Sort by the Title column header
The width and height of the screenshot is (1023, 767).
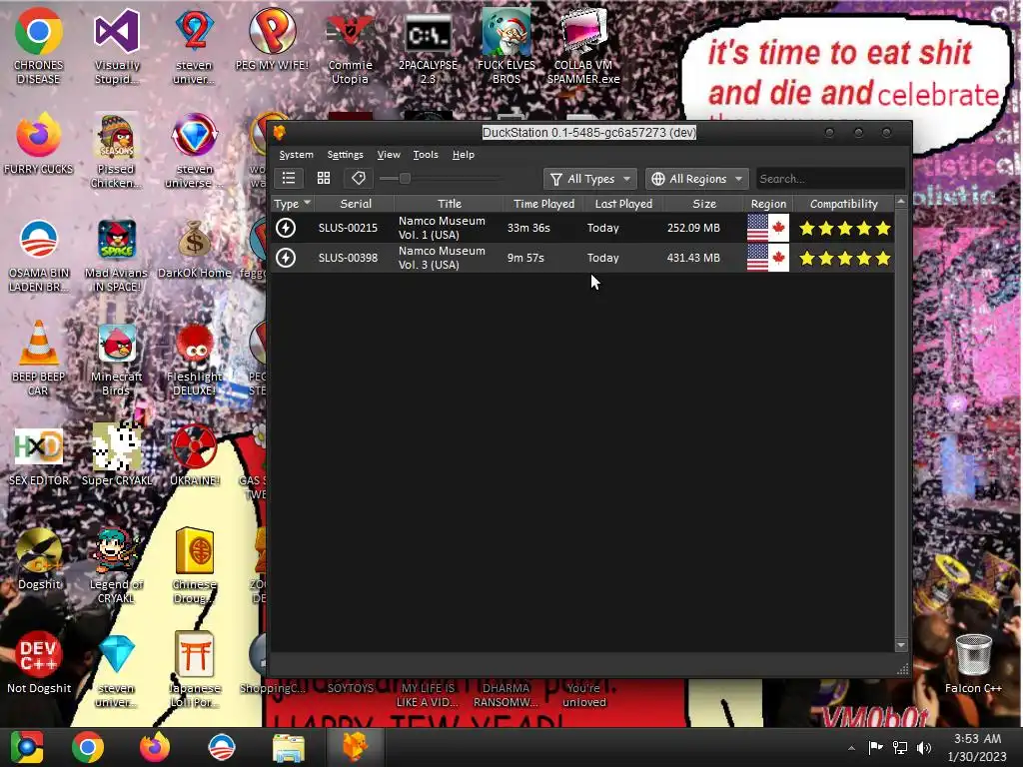pos(449,204)
